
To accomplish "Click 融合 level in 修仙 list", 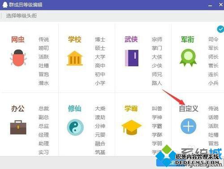I will 100,143.
